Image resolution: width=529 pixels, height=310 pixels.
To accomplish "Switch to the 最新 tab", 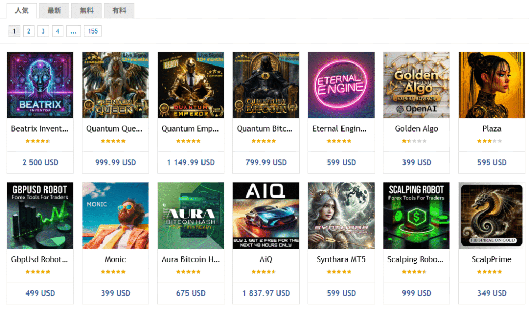I will 54,10.
